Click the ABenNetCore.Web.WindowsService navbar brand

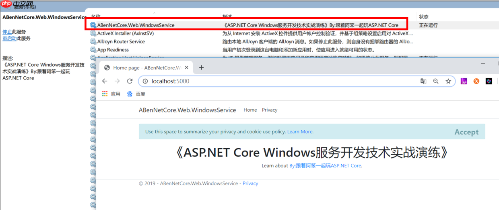[188, 110]
